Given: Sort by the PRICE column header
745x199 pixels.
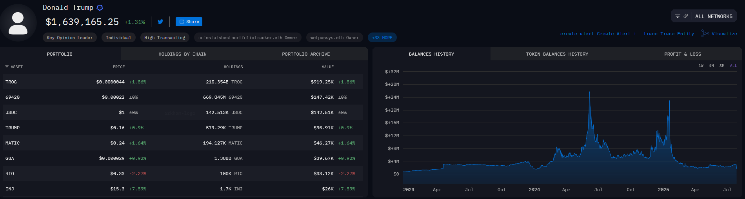Looking at the screenshot, I should click(x=119, y=67).
